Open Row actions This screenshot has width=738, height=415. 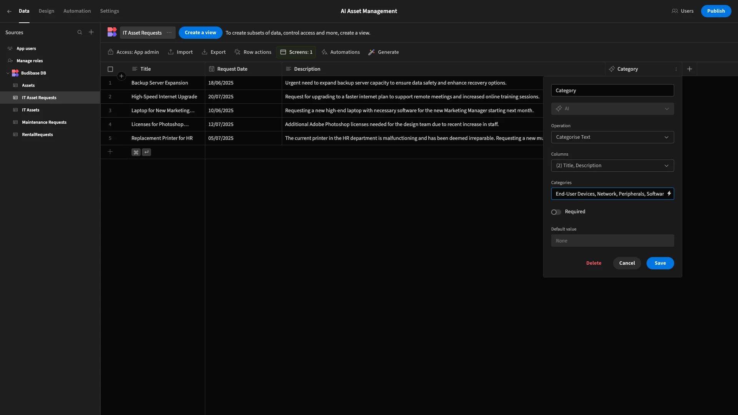[253, 52]
